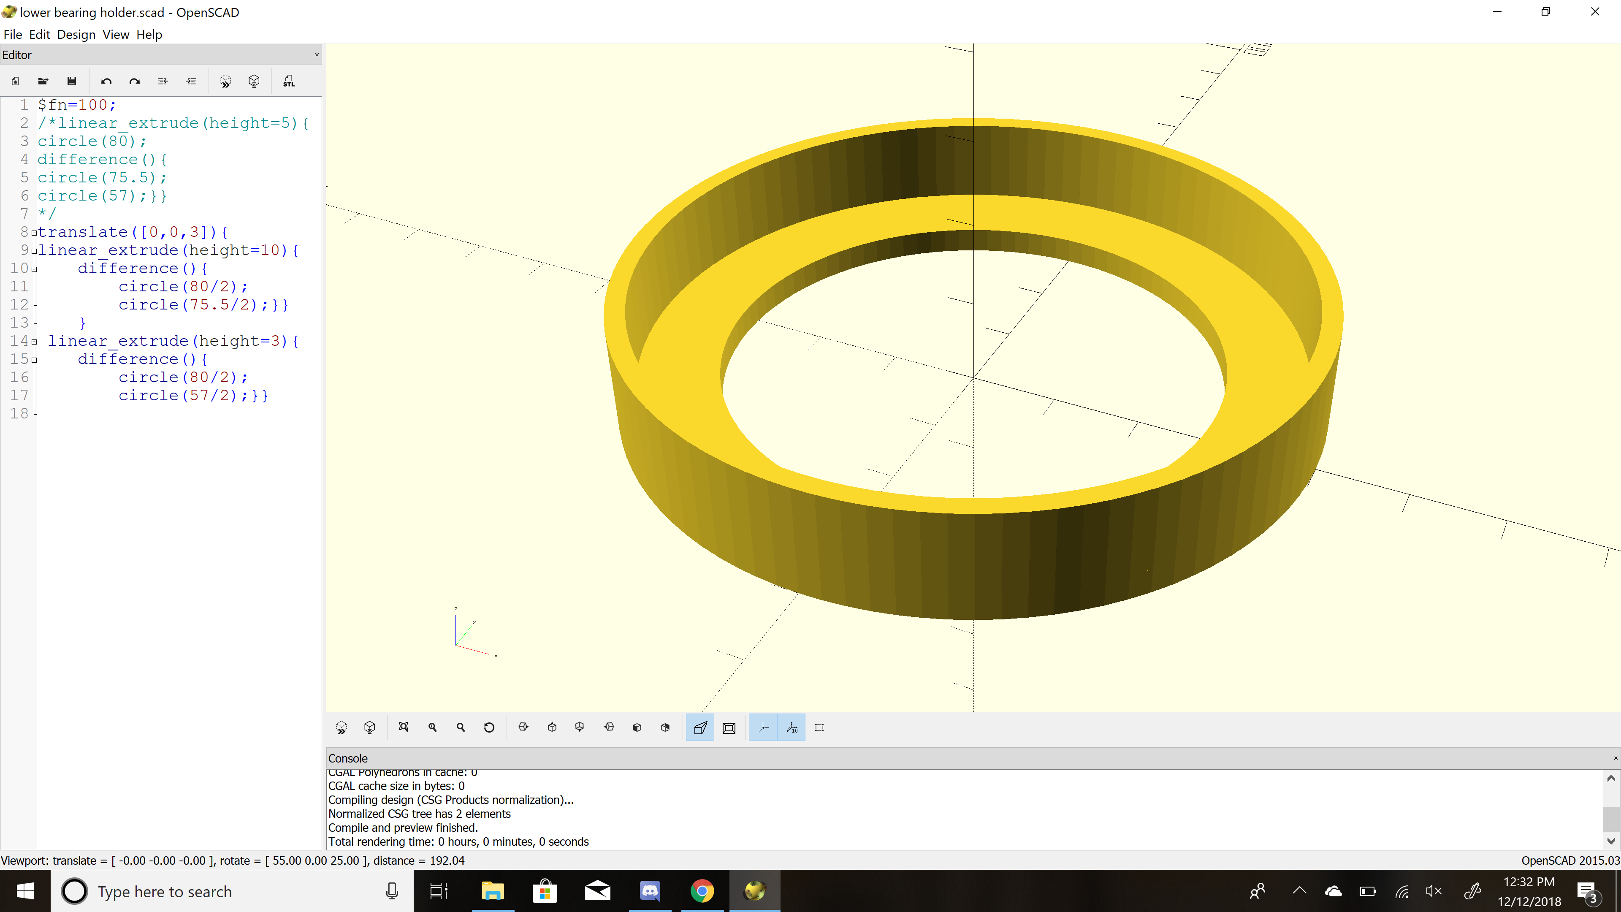The width and height of the screenshot is (1621, 912).
Task: Toggle Show Scale Markers
Action: (x=792, y=727)
